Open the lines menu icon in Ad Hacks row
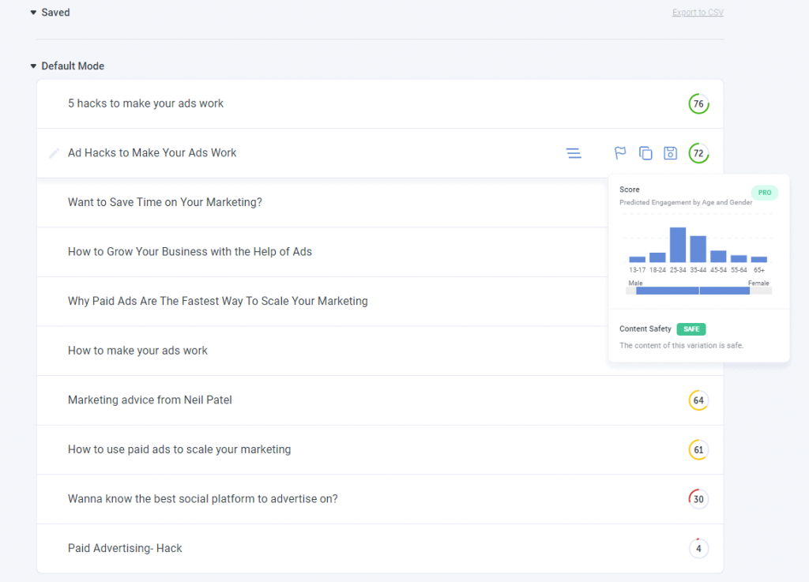809x582 pixels. click(x=574, y=153)
